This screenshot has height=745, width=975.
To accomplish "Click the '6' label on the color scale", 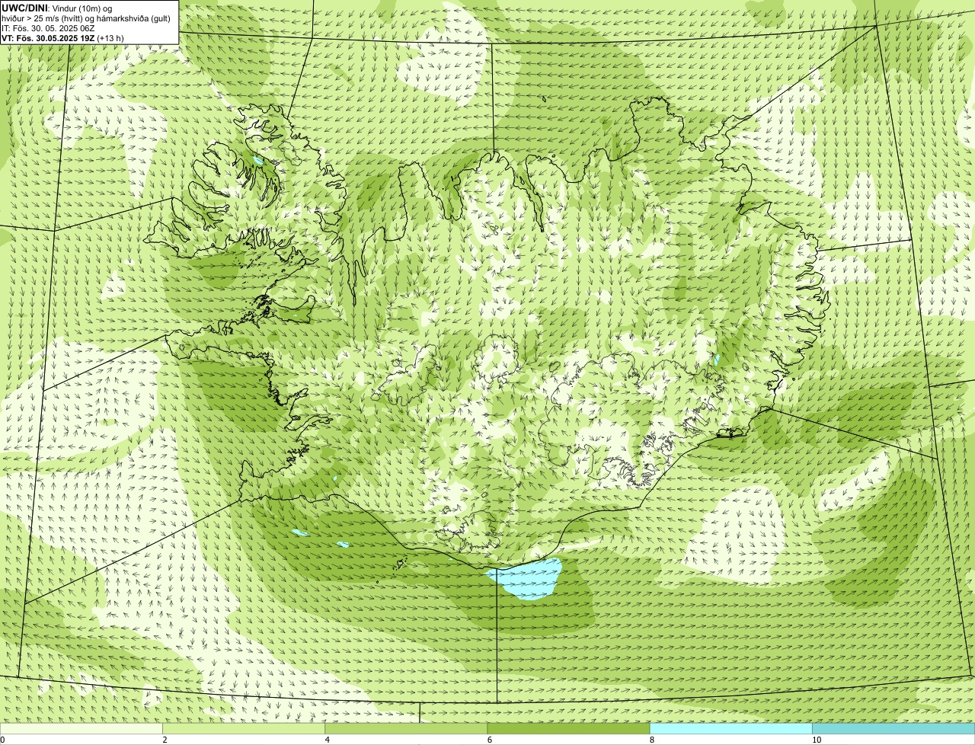I will 490,740.
